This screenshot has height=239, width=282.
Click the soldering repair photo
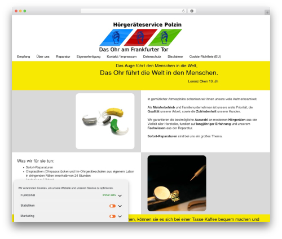coord(177,183)
